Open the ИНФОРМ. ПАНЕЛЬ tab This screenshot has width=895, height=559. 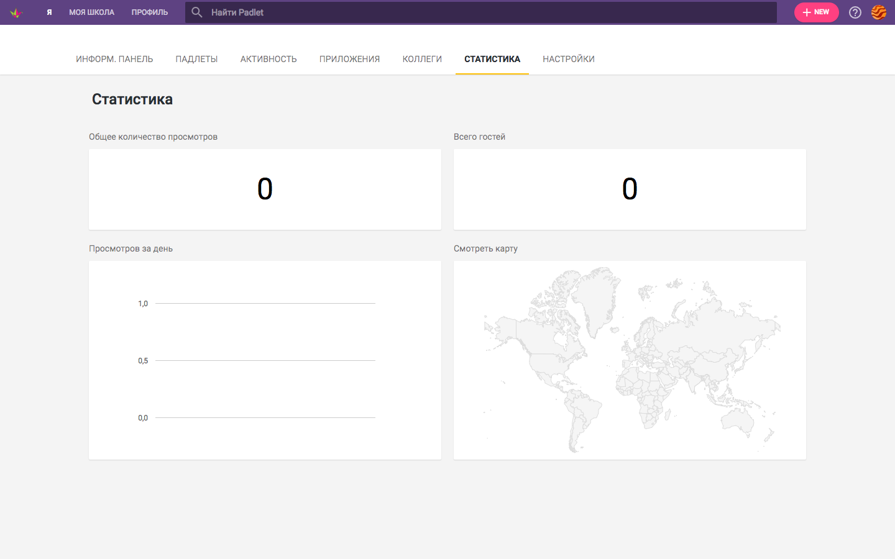[114, 58]
